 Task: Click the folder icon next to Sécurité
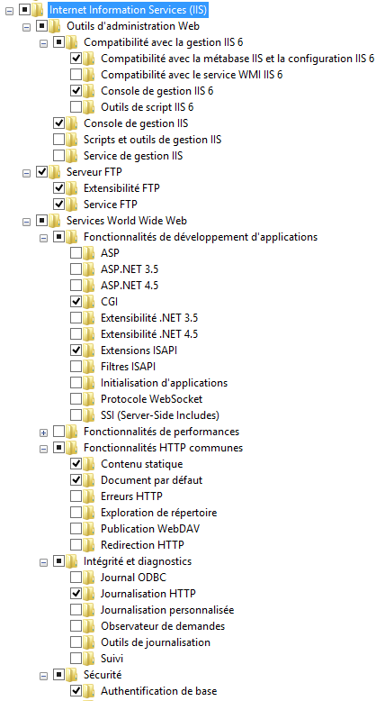72,674
